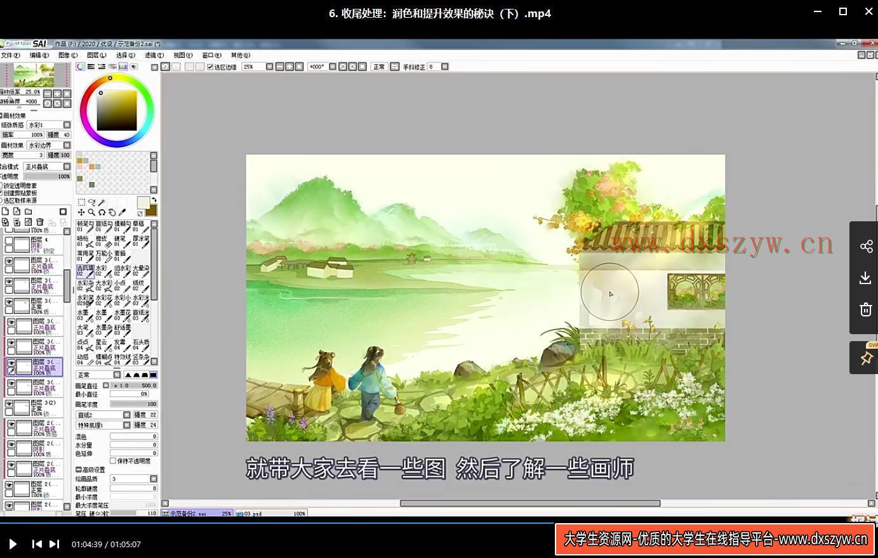Select the magic wand tool

coord(102,203)
